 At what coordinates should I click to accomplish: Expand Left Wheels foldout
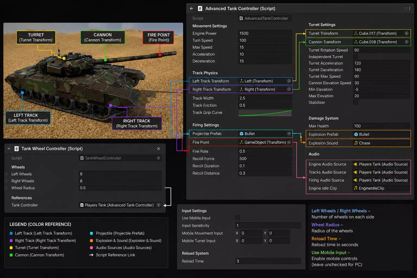pyautogui.click(x=7, y=174)
